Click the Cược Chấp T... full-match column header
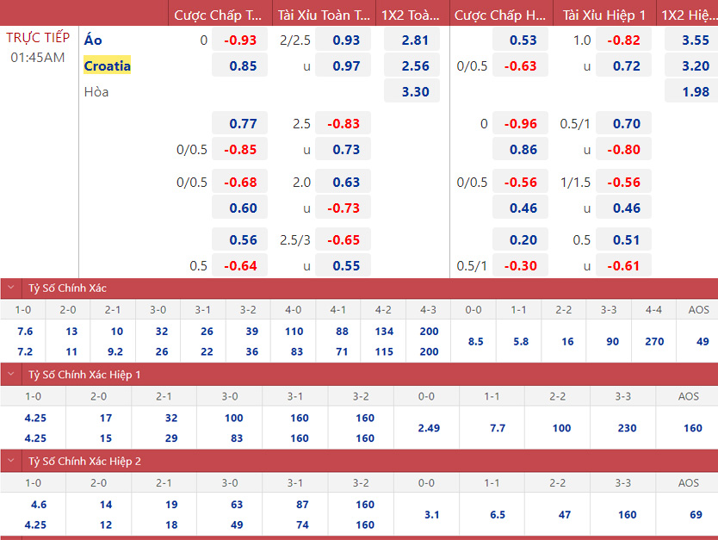Viewport: 718px width, 540px height. pyautogui.click(x=219, y=15)
